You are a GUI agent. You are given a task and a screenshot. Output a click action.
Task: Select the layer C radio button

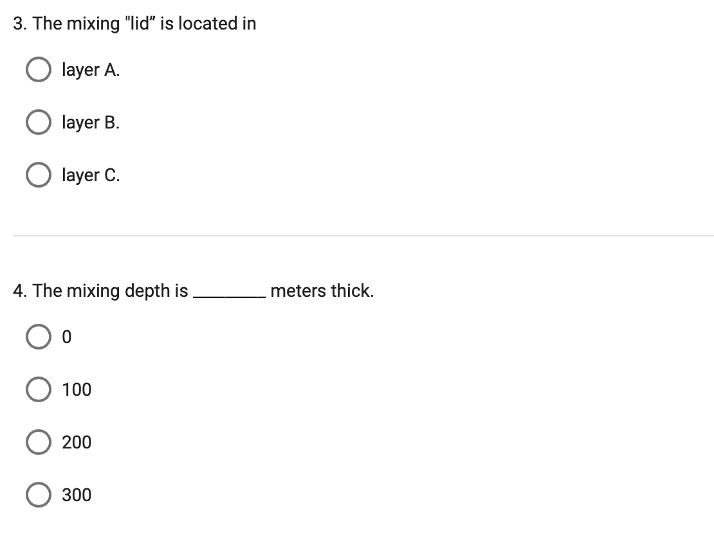click(x=39, y=173)
